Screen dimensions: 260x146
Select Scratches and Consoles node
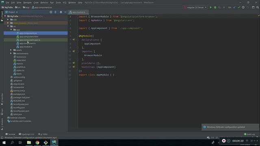tap(21, 121)
